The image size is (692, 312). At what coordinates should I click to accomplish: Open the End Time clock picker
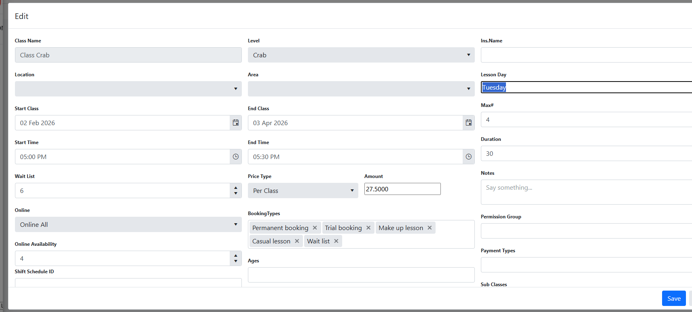[x=468, y=157]
